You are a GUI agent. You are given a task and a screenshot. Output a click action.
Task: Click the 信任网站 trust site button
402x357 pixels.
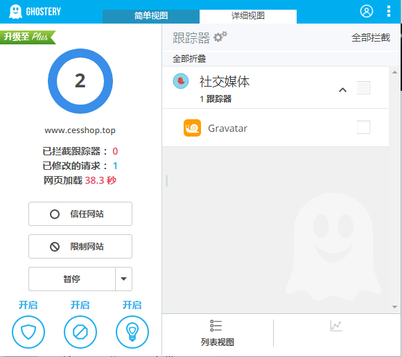click(x=80, y=214)
